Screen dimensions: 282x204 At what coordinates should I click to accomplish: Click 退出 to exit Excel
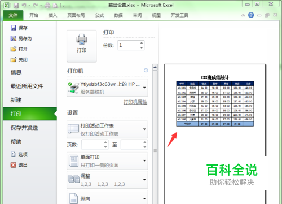tap(19, 165)
